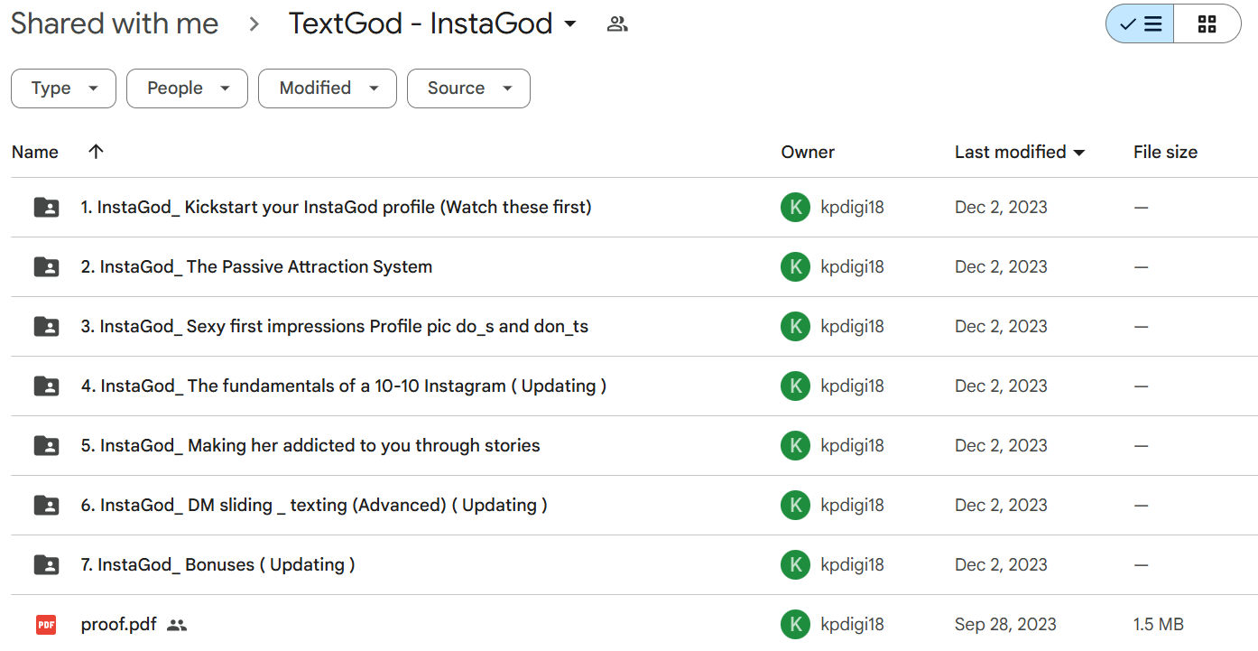This screenshot has height=651, width=1258.
Task: Click kpdigi18 avatar in Sexy first impressions row
Action: coord(795,327)
